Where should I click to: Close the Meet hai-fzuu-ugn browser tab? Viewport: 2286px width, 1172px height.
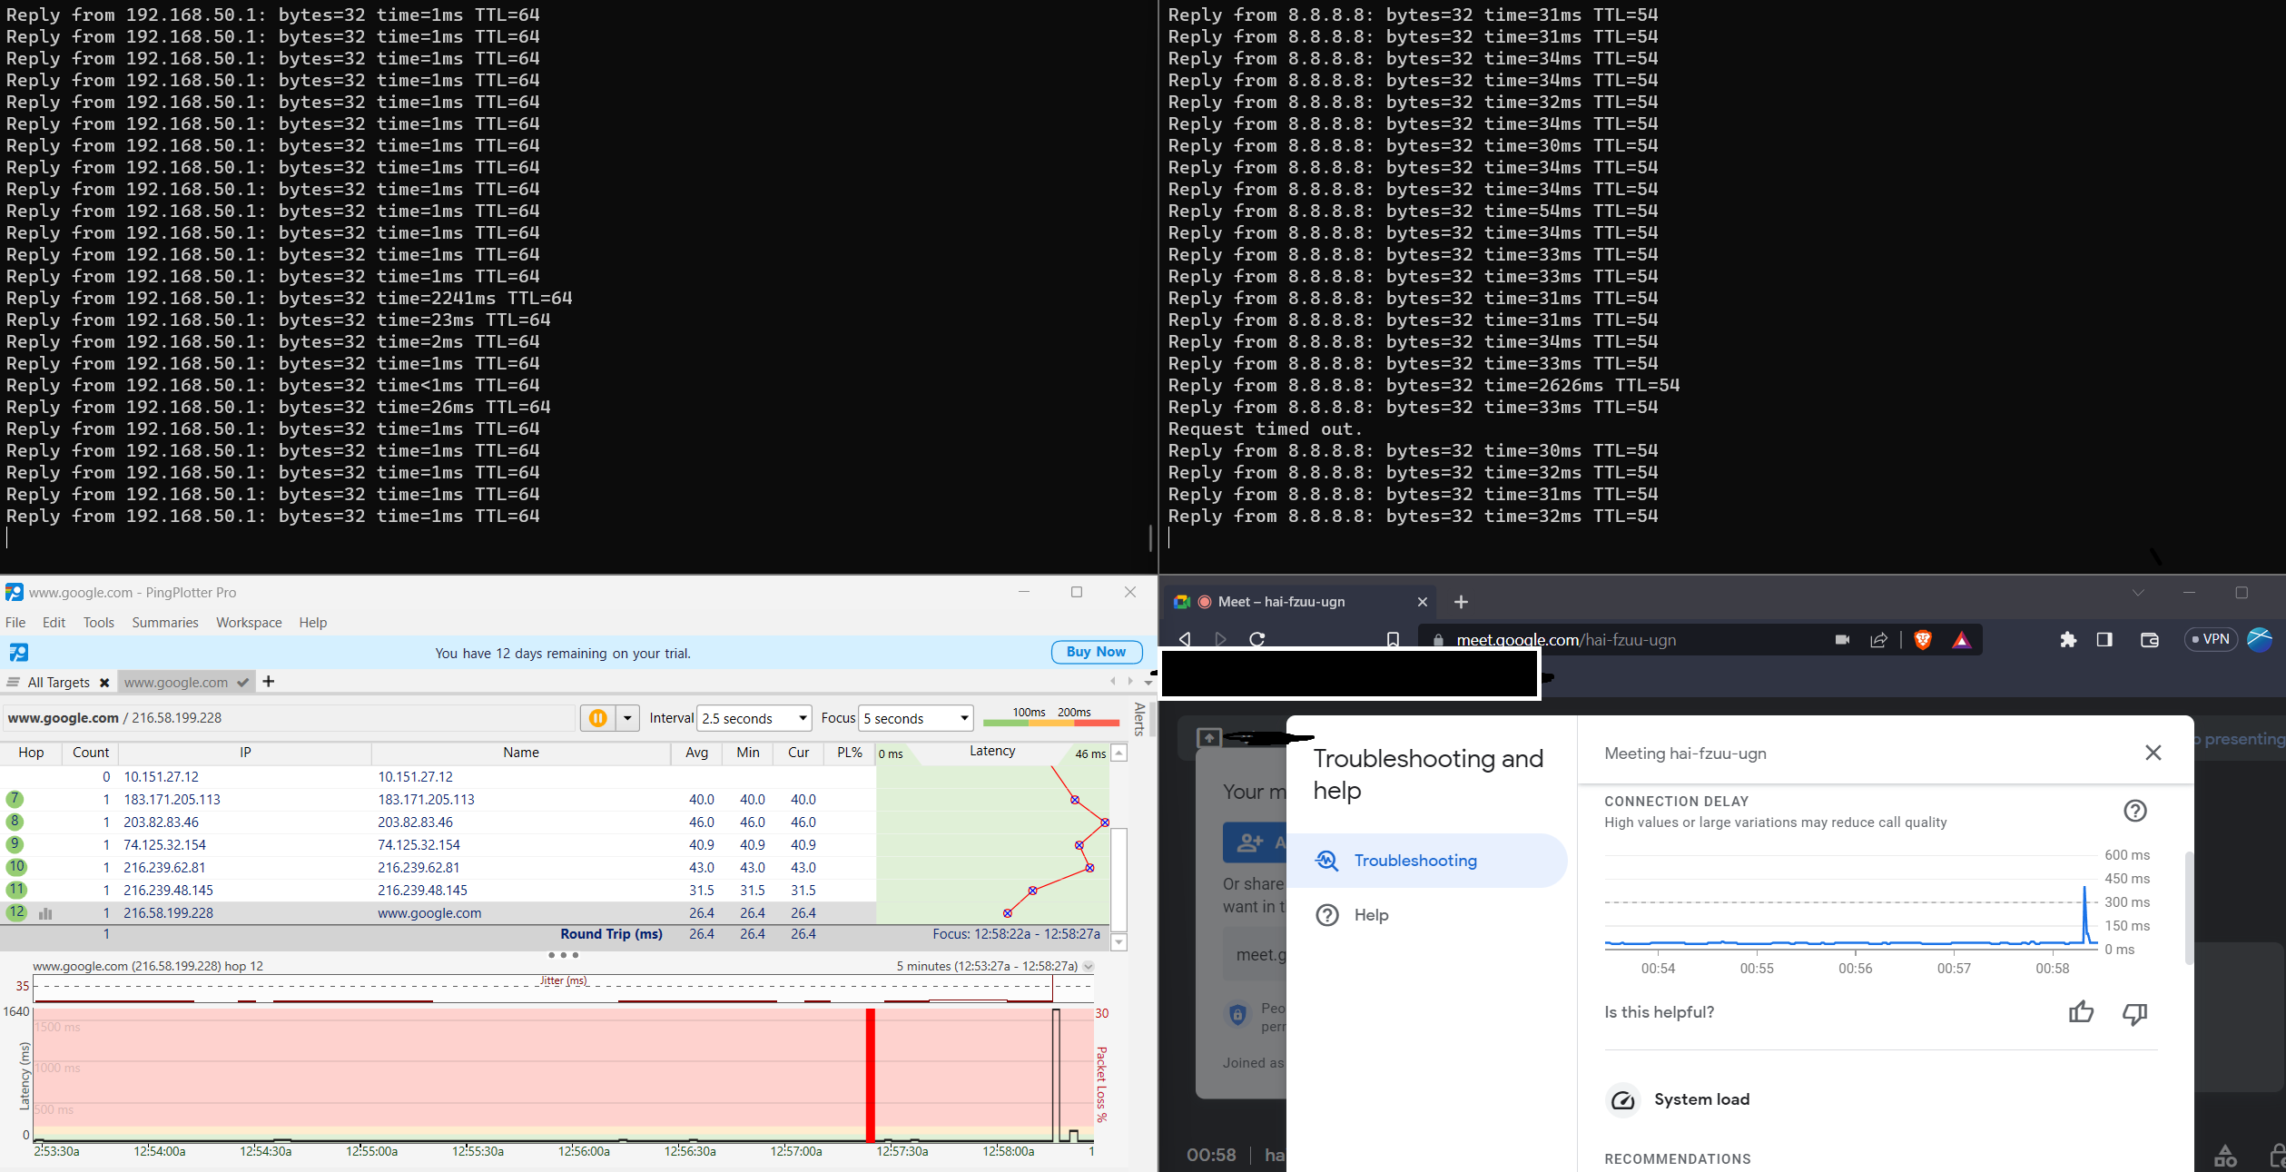click(x=1422, y=602)
